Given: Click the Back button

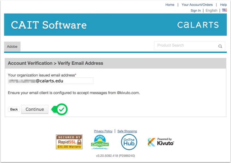Looking at the screenshot, I should [x=14, y=109].
